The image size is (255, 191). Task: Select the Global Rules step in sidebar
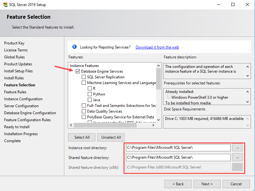coord(15,57)
